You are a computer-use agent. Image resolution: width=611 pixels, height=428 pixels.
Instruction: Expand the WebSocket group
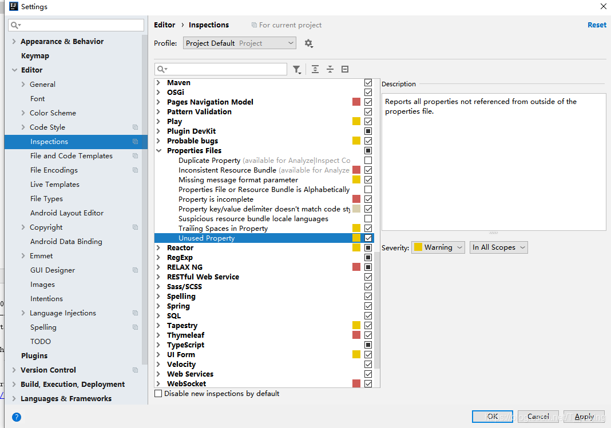pyautogui.click(x=158, y=383)
